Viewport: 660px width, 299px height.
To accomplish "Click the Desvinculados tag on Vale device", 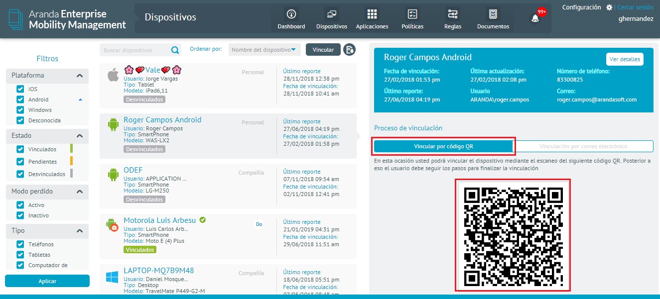I will [144, 100].
